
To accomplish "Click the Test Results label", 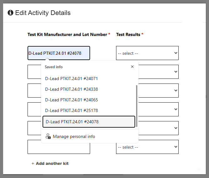I will [128, 34].
